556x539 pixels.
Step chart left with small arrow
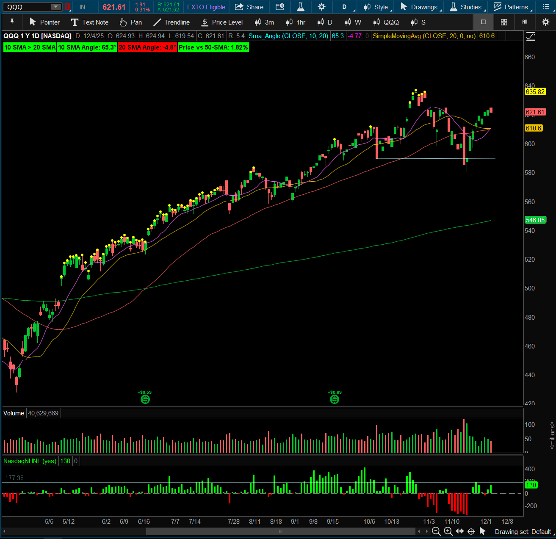click(x=419, y=531)
